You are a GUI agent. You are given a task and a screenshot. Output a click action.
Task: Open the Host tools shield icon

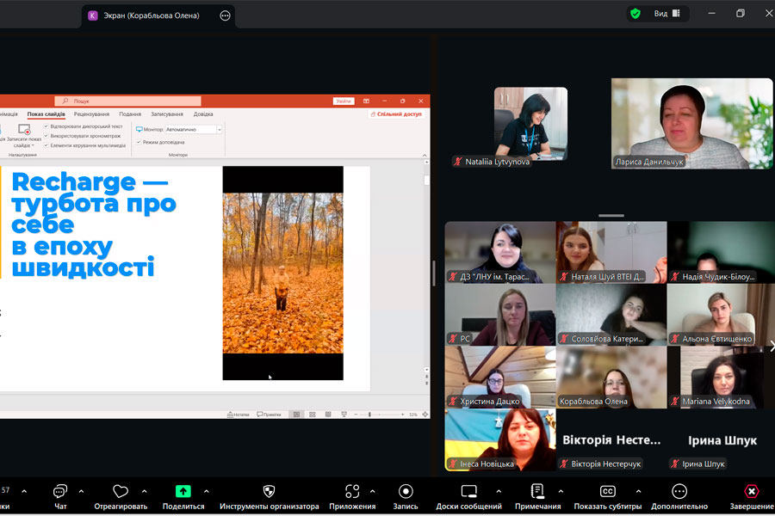tap(269, 491)
